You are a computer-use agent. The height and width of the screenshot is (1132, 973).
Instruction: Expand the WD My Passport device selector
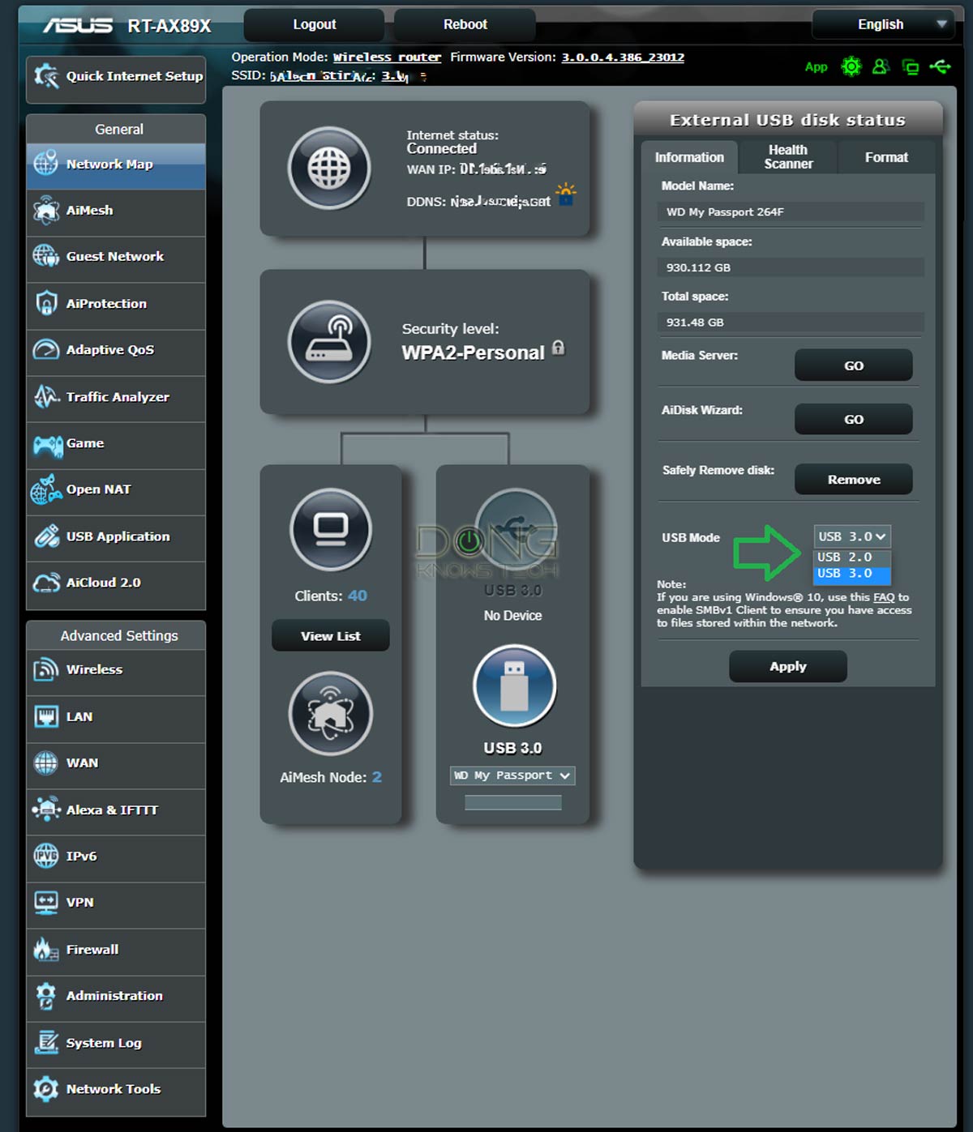pyautogui.click(x=512, y=775)
